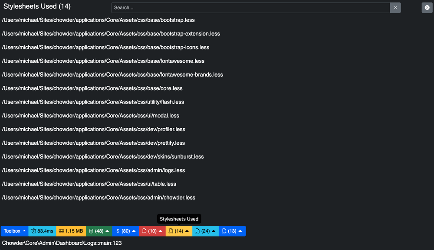
Task: Open the bootstrap.less stylesheet path
Action: point(98,20)
